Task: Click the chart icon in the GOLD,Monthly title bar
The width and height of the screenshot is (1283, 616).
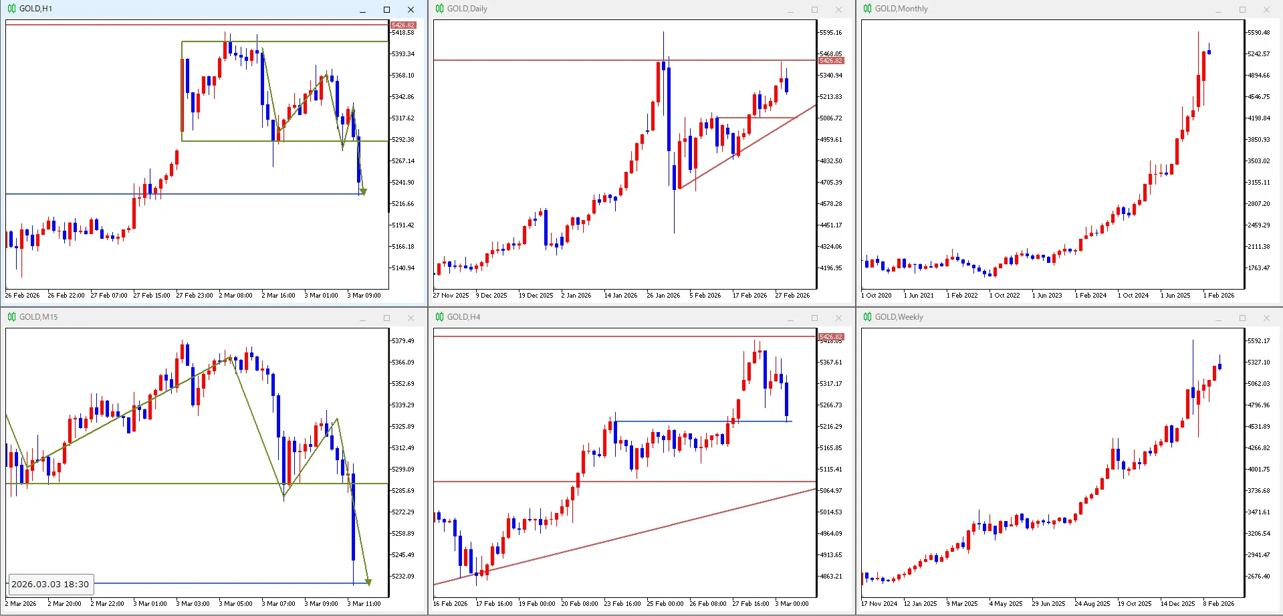Action: tap(867, 9)
